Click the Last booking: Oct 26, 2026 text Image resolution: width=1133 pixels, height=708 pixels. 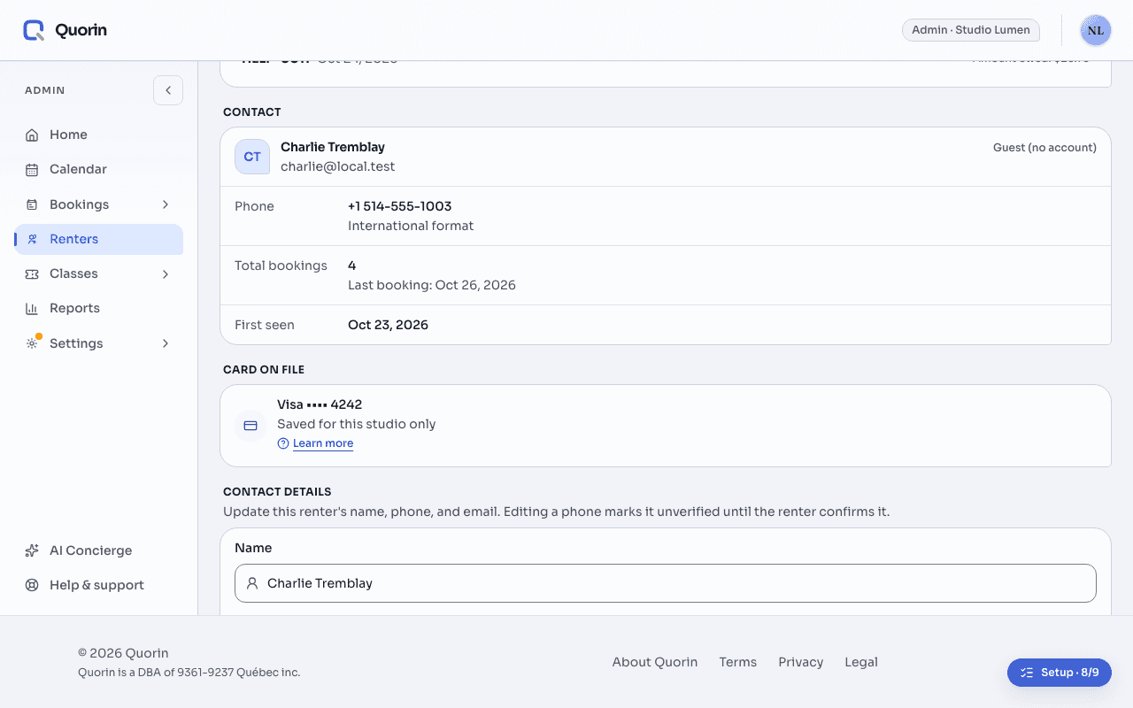pos(432,285)
